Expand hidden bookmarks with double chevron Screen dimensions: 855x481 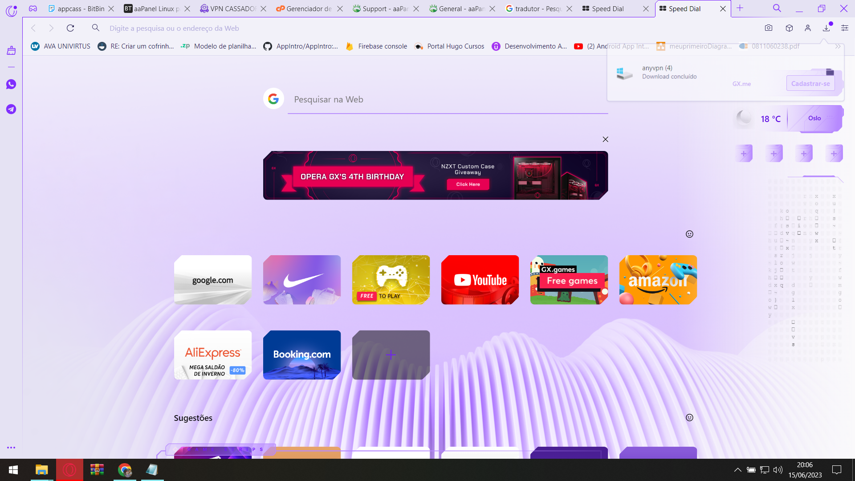[x=838, y=46]
